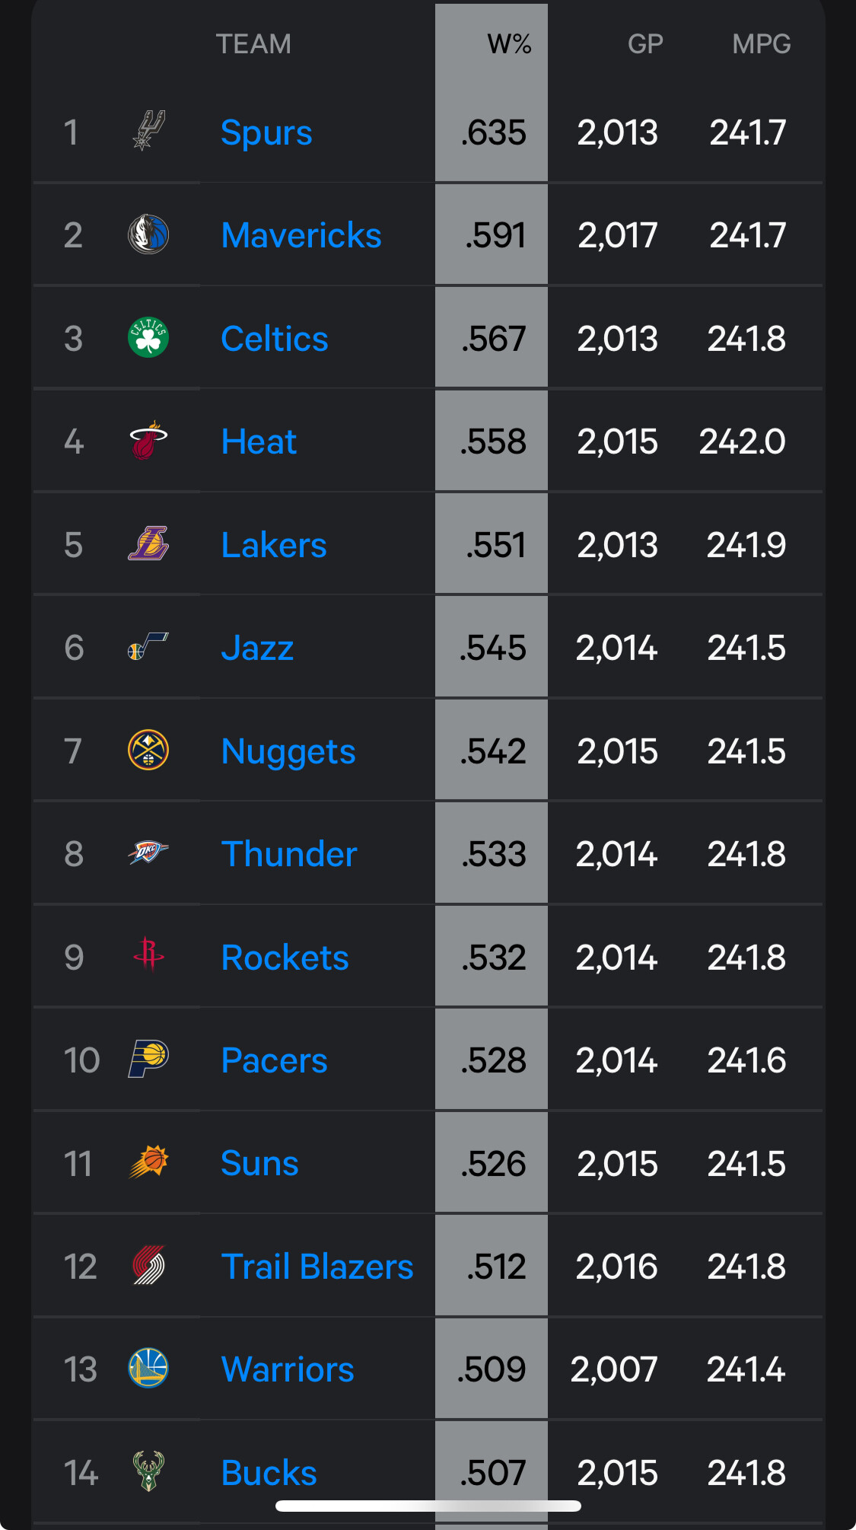Tap the Bucks deer logo
The image size is (856, 1530).
tap(148, 1471)
